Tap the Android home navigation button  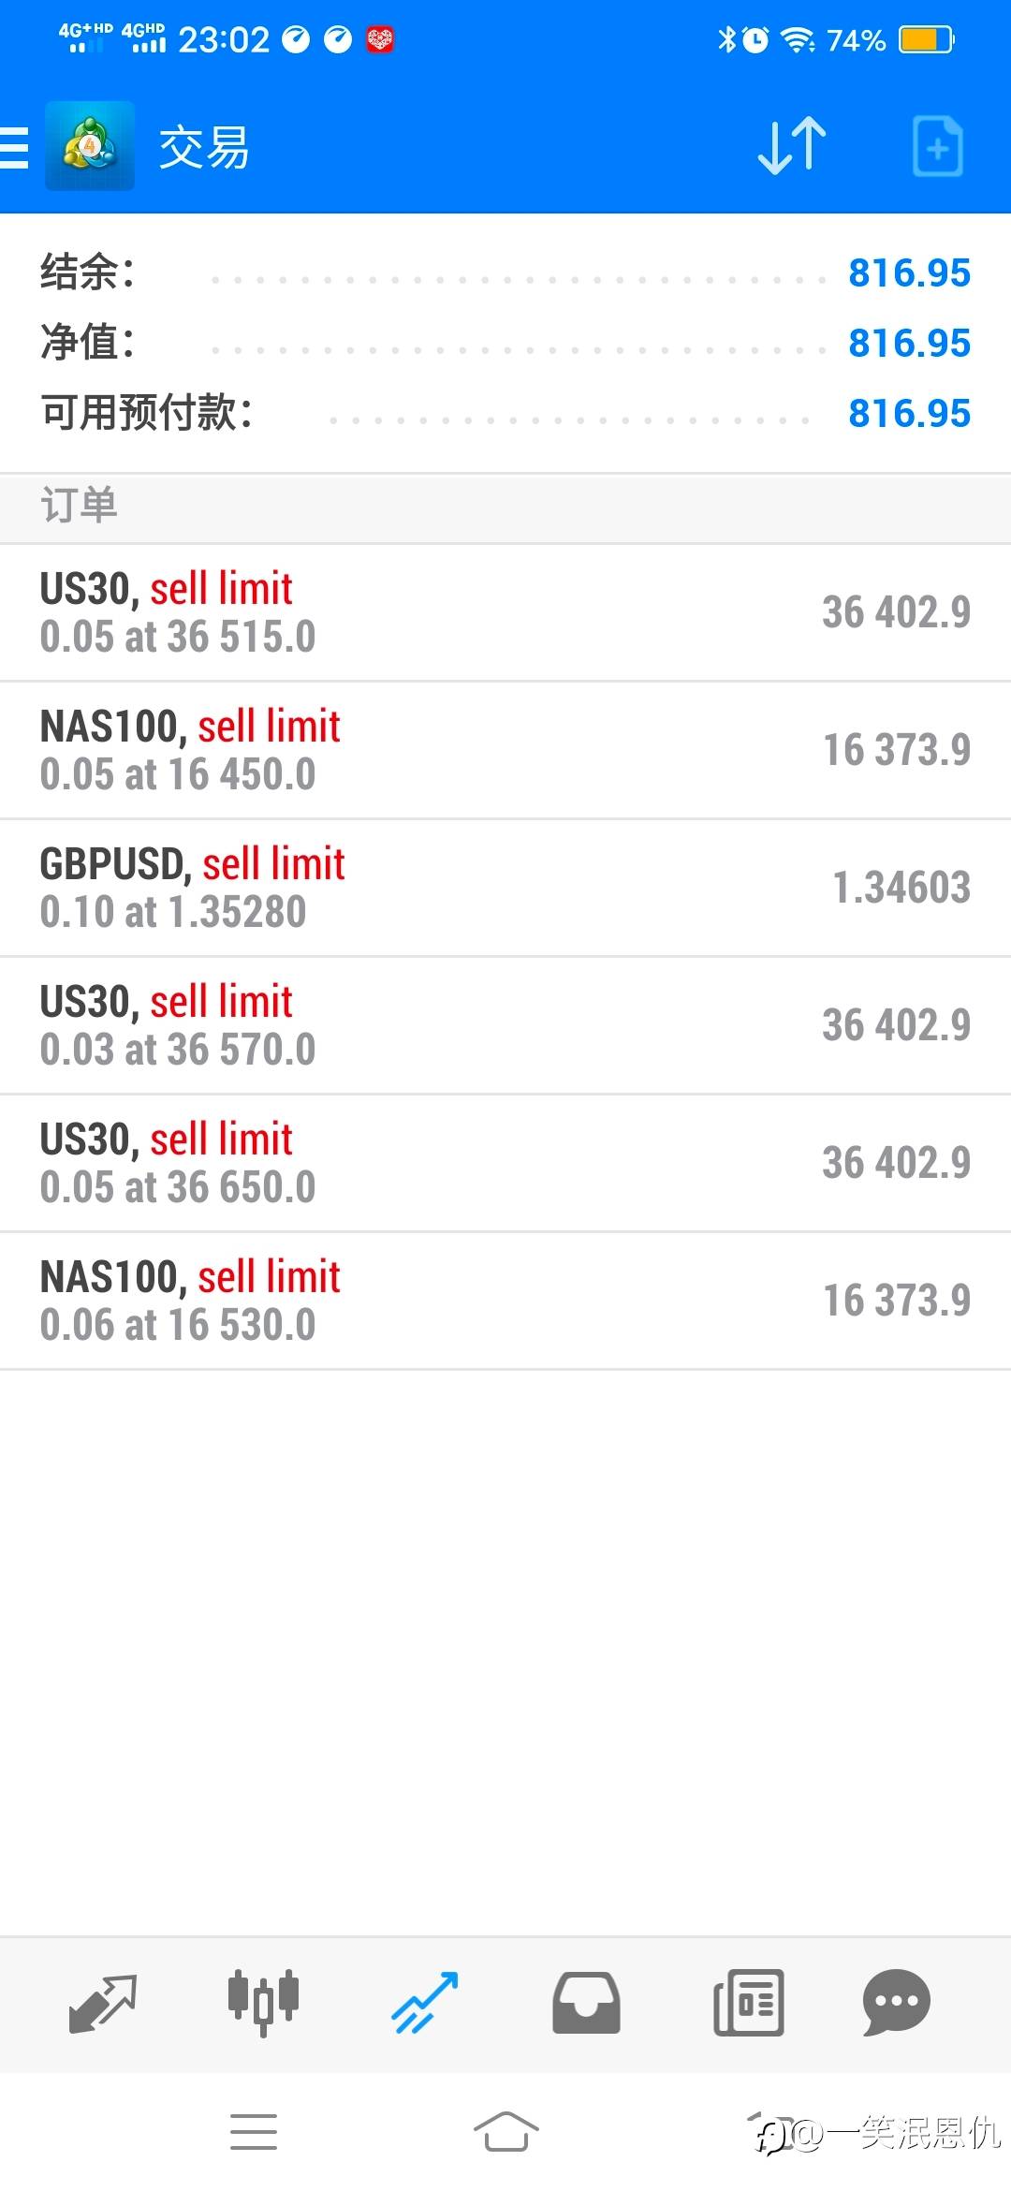[505, 2132]
